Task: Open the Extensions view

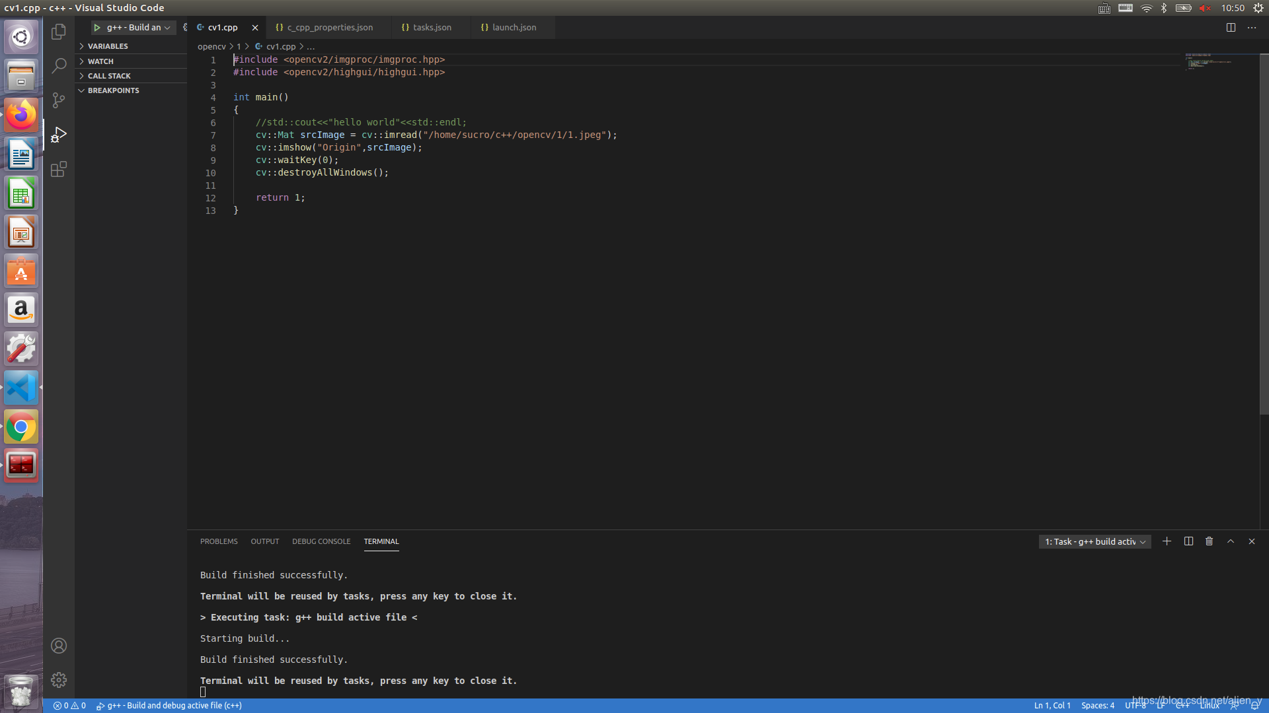Action: [x=59, y=169]
